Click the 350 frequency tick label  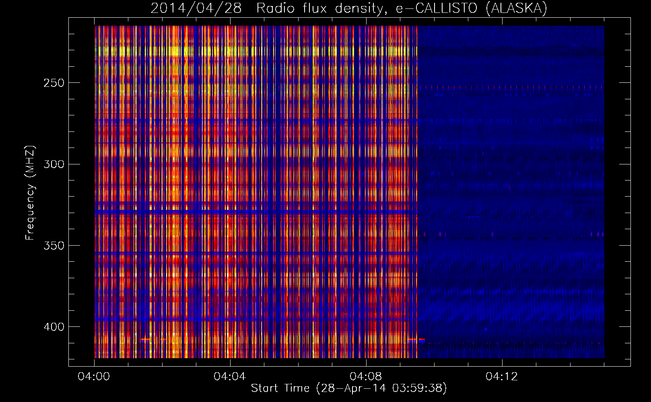point(54,246)
